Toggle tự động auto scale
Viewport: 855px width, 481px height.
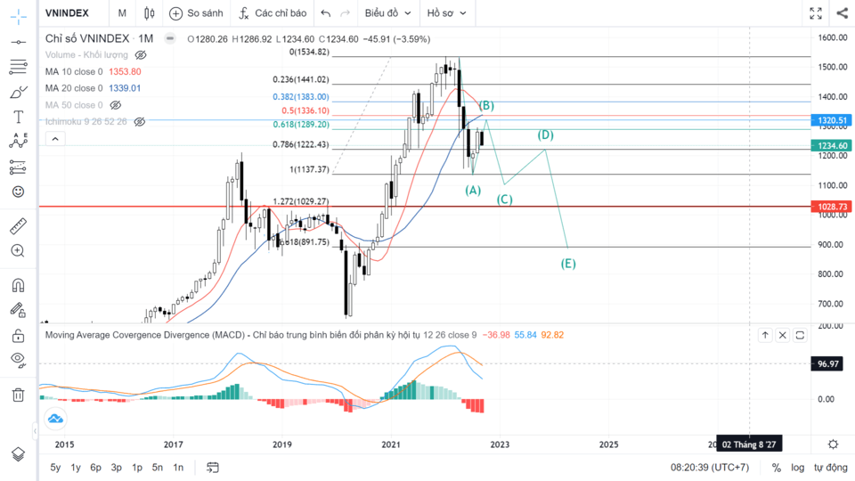(x=830, y=468)
